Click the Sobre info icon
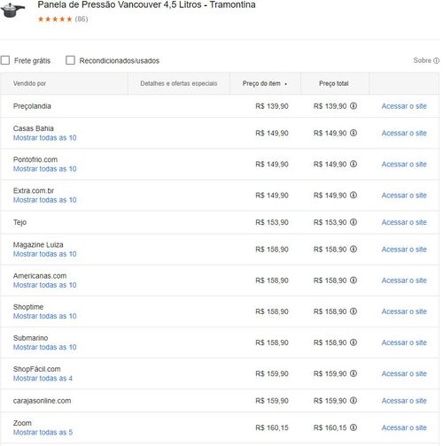This screenshot has width=443, height=446. click(x=436, y=60)
